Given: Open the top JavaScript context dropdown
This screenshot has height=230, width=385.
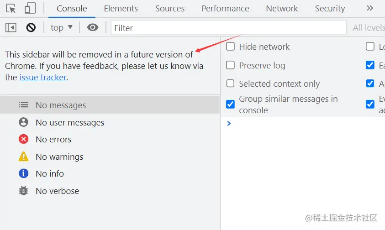Looking at the screenshot, I should [x=61, y=27].
